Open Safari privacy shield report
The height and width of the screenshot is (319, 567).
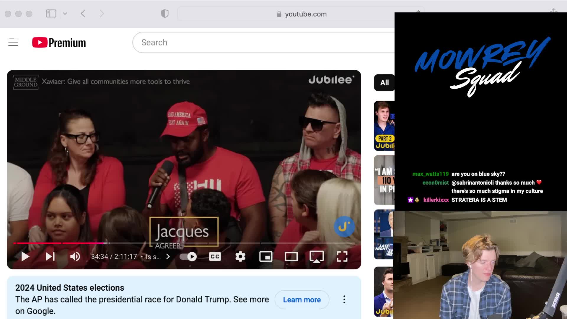point(165,14)
